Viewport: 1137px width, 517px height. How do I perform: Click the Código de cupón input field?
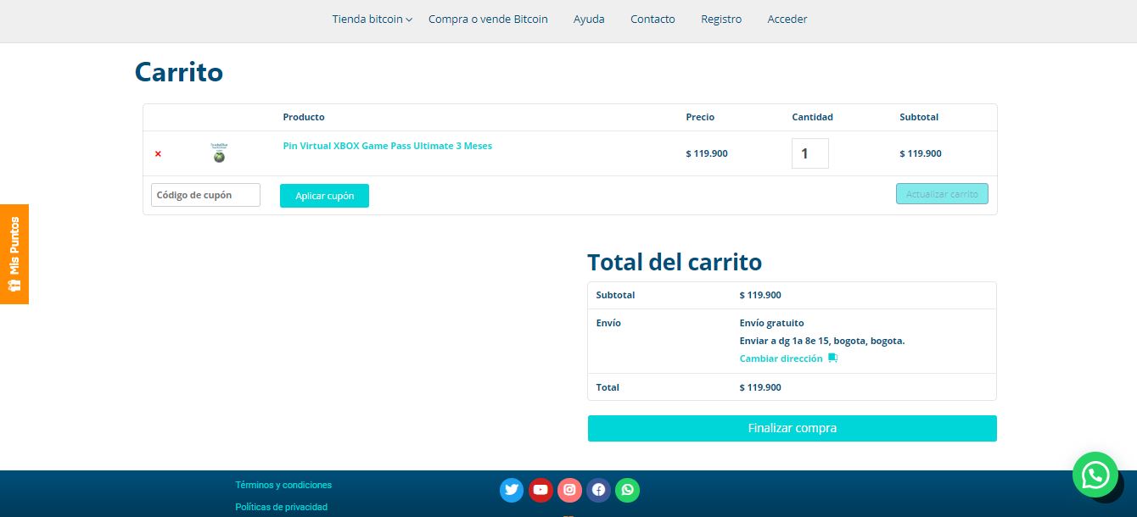point(205,195)
